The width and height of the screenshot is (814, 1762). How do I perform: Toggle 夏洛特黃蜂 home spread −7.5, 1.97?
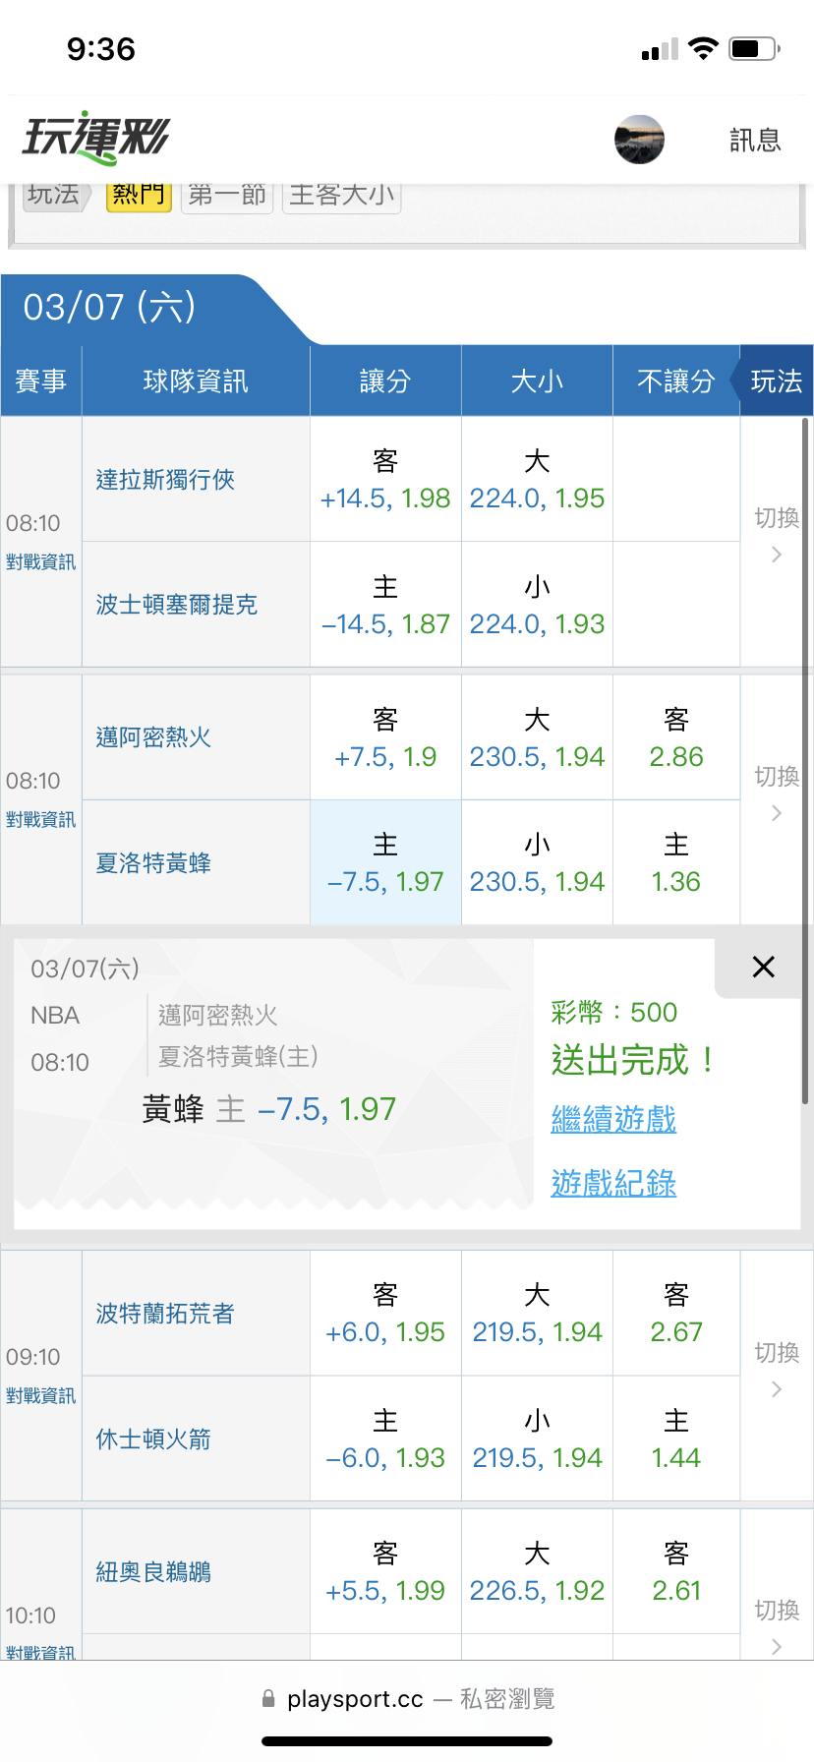pos(385,863)
